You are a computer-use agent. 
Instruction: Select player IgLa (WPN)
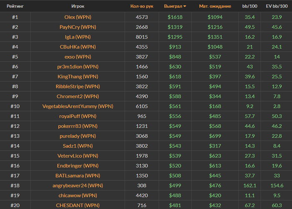coord(78,37)
